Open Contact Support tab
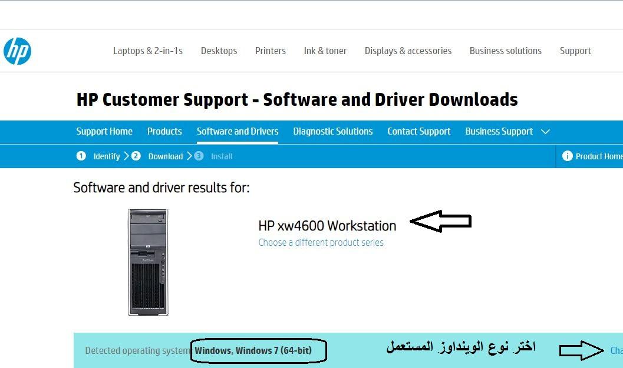623x368 pixels. 419,131
